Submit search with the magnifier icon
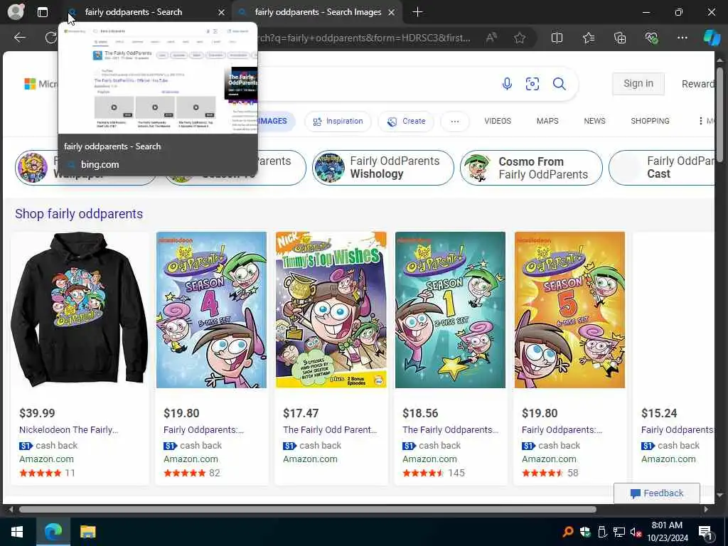 [x=559, y=84]
